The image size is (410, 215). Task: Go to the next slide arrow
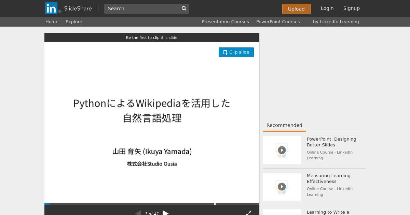coord(166,213)
